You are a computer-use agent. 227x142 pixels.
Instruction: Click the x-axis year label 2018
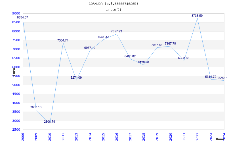144,137
